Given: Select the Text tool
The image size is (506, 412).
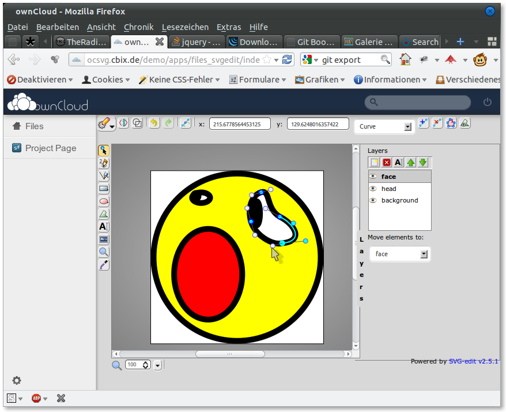Looking at the screenshot, I should point(104,227).
